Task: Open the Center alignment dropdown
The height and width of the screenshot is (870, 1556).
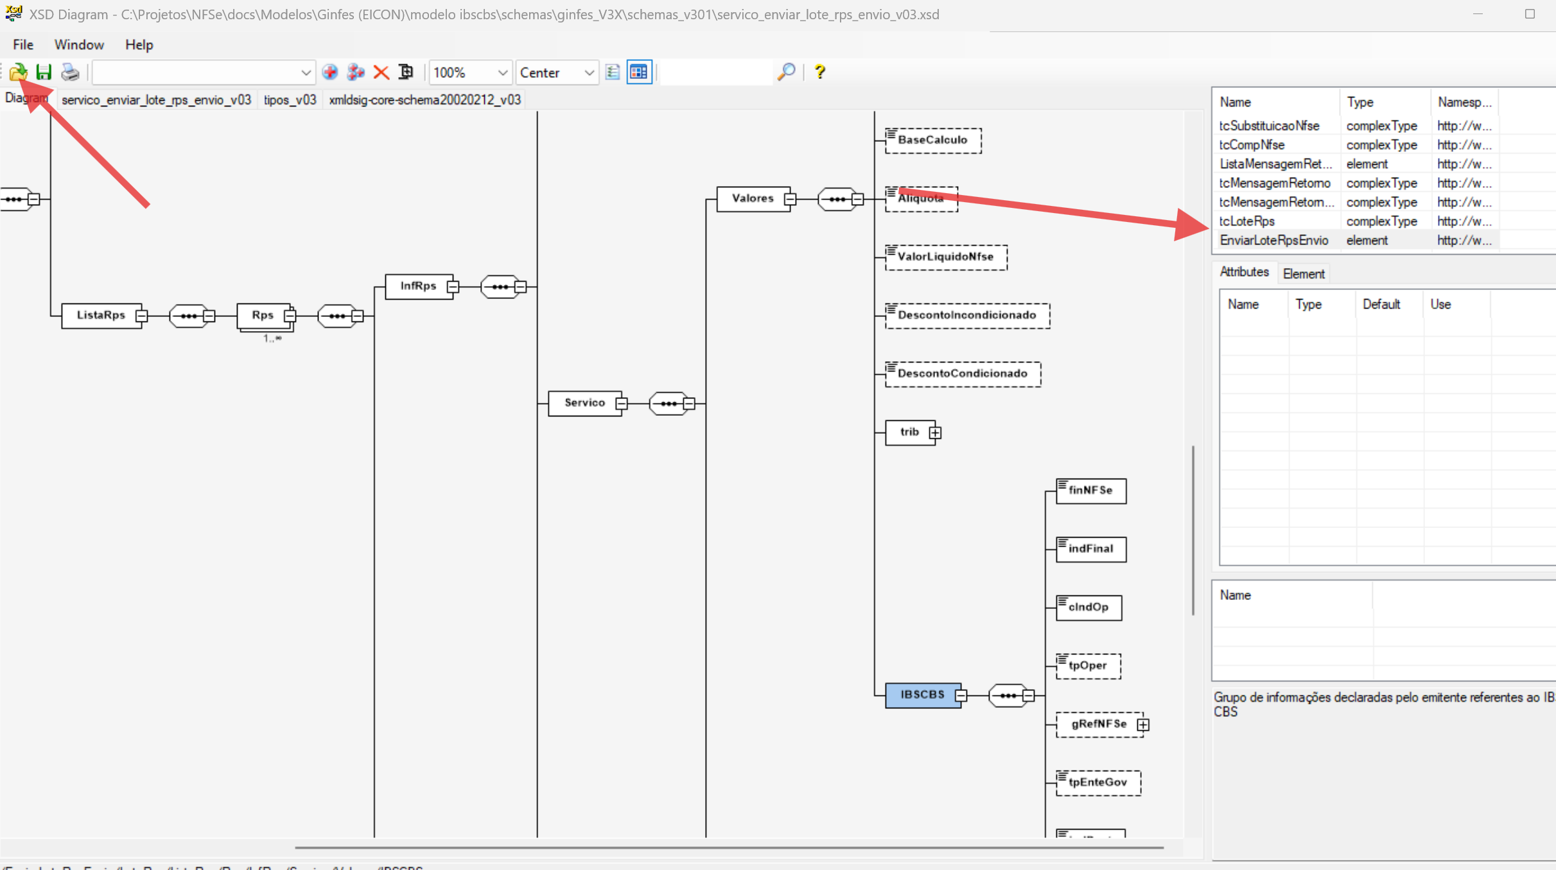Action: point(588,72)
